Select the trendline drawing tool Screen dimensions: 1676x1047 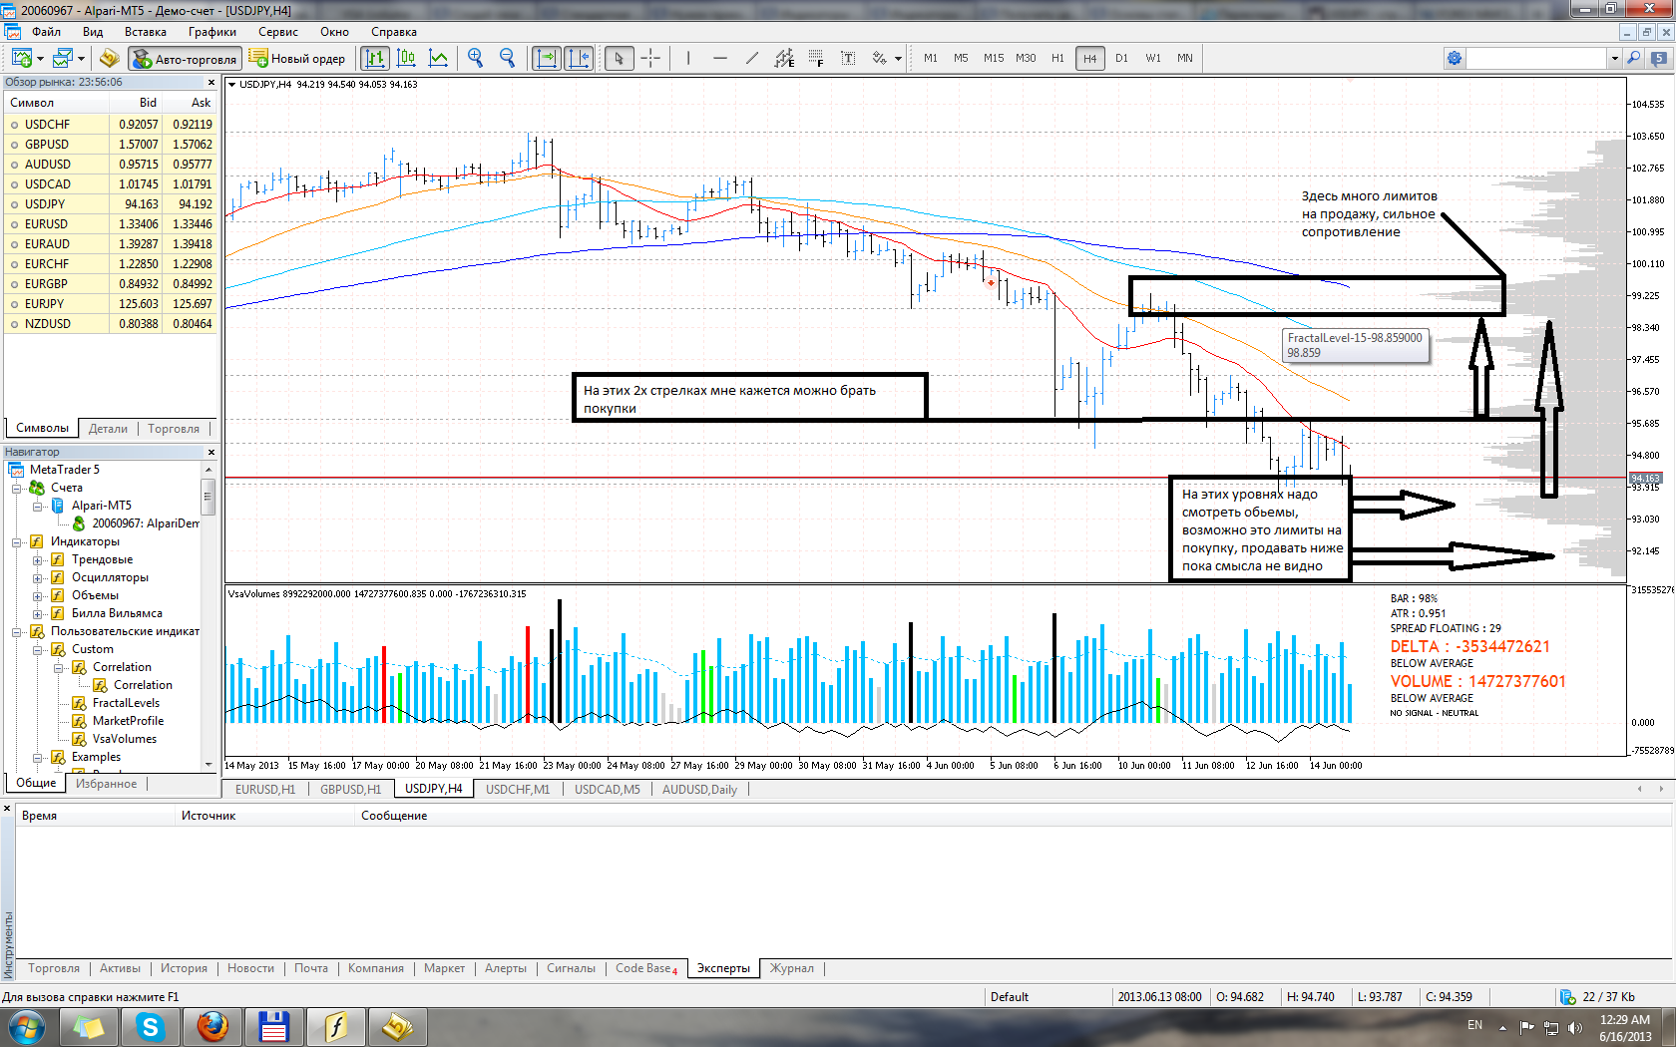[752, 58]
